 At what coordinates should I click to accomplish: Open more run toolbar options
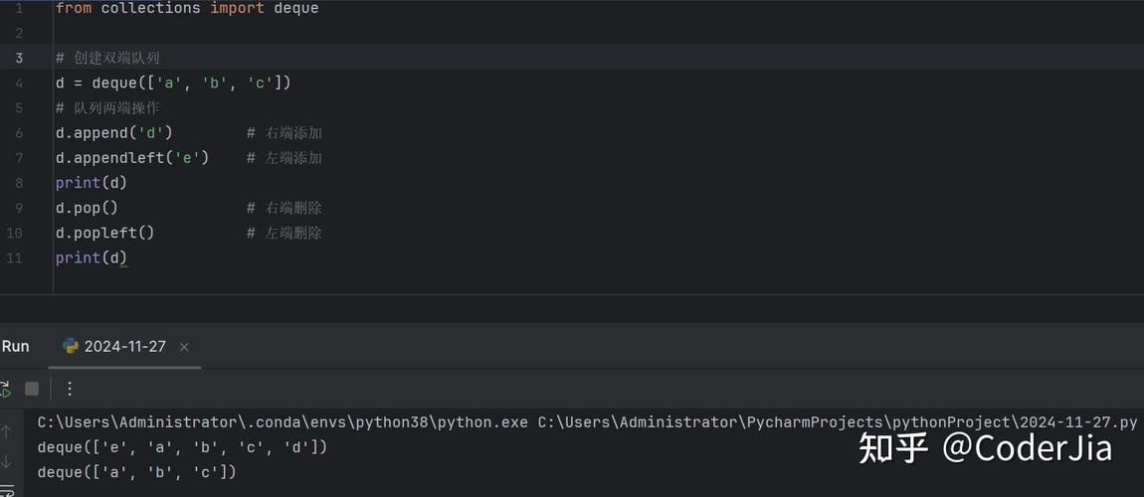click(70, 389)
